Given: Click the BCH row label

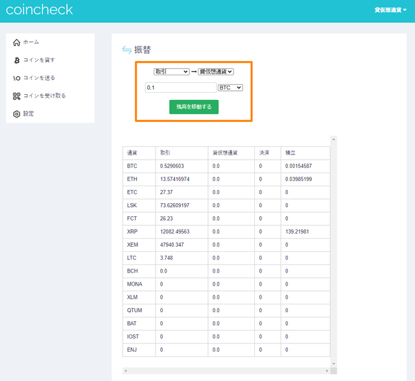Looking at the screenshot, I should coord(132,271).
